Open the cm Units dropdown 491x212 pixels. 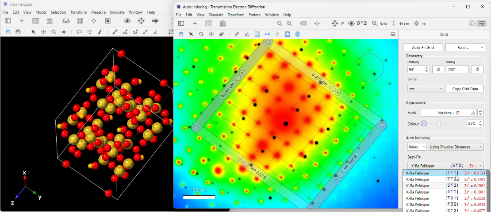426,89
